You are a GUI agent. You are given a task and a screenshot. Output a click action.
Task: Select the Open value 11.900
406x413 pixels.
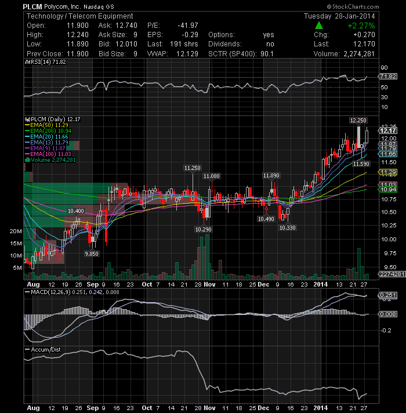(77, 26)
